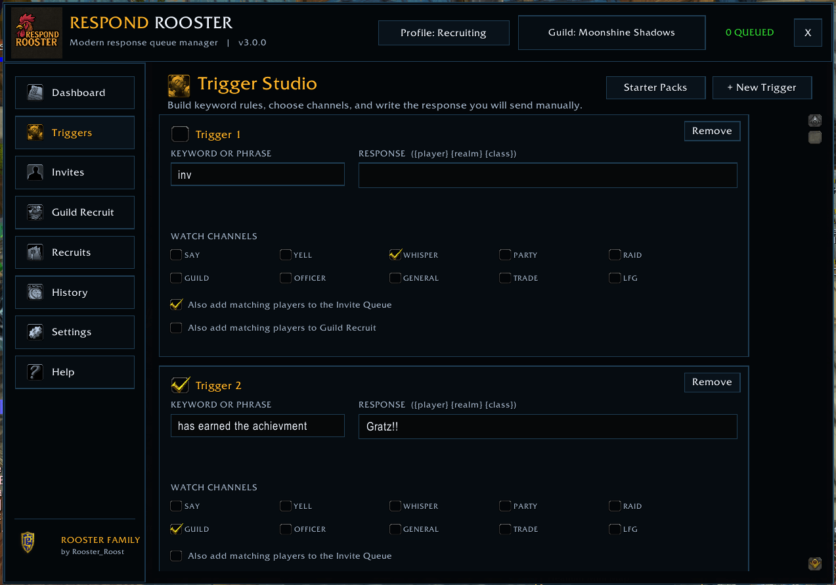Check LFG channel for Trigger 2
This screenshot has height=585, width=836.
point(615,529)
